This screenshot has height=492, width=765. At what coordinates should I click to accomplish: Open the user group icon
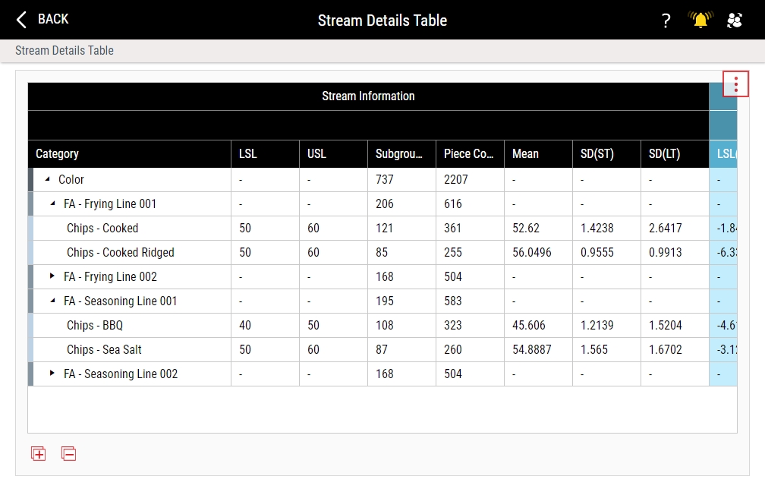point(735,20)
